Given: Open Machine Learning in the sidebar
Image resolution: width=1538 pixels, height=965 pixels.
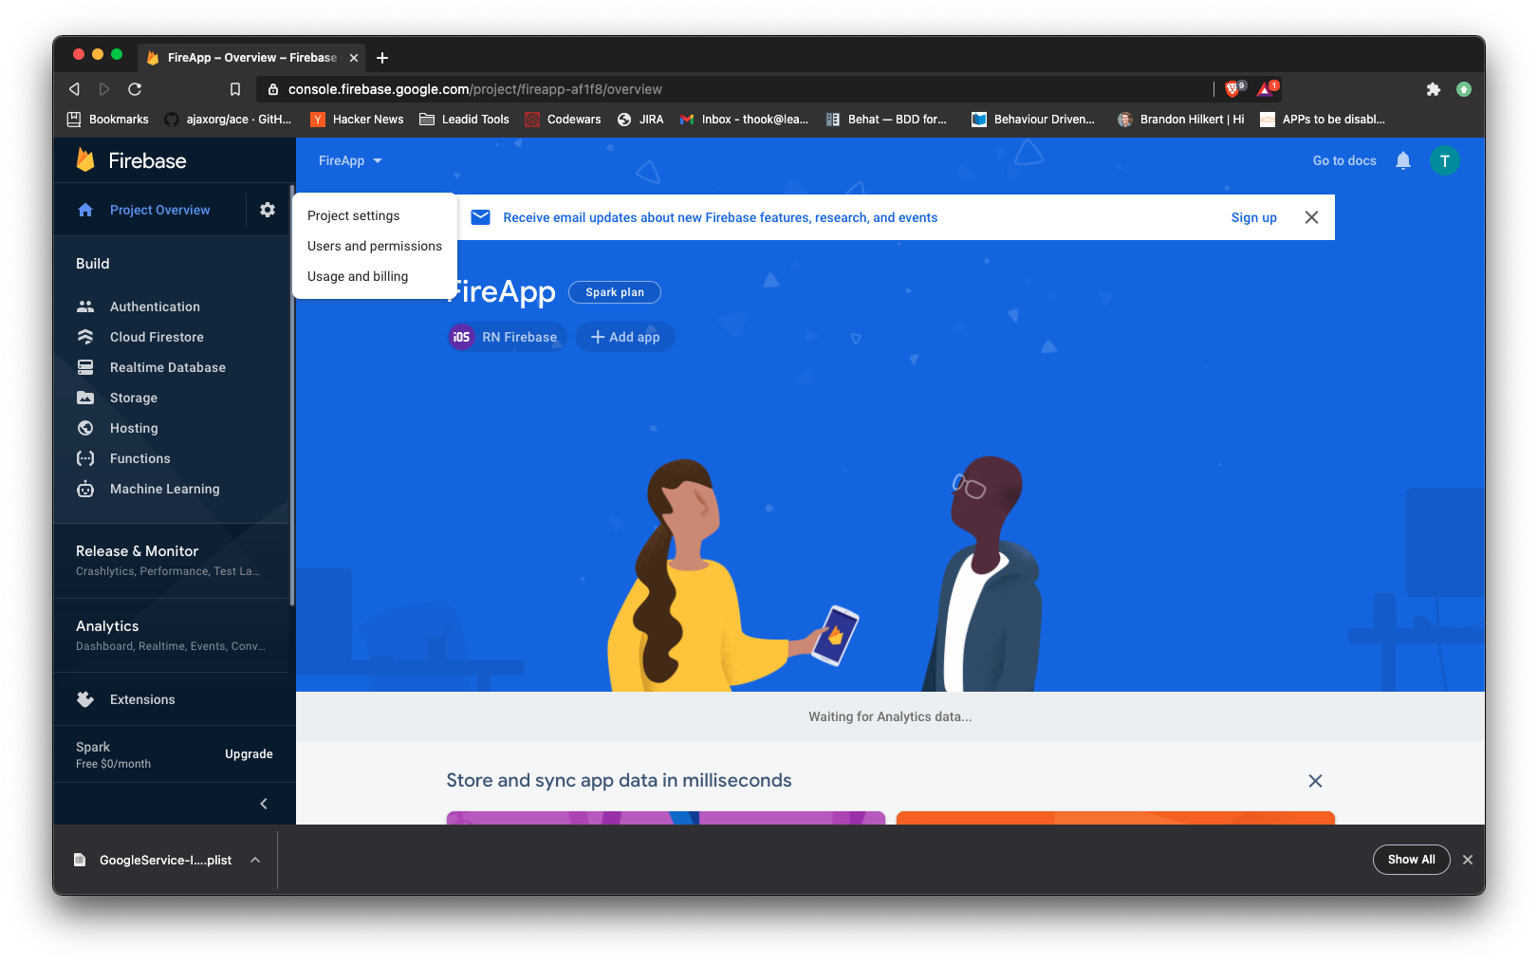Looking at the screenshot, I should tap(165, 489).
